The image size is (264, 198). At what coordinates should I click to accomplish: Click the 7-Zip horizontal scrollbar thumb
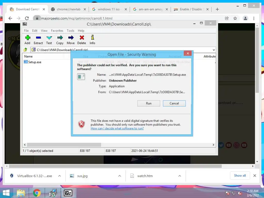point(64,145)
